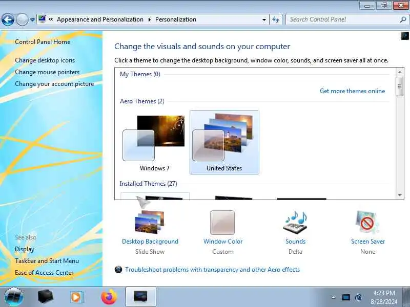This screenshot has height=307, width=410.
Task: Click the theme list scrollbar thumb
Action: point(400,86)
